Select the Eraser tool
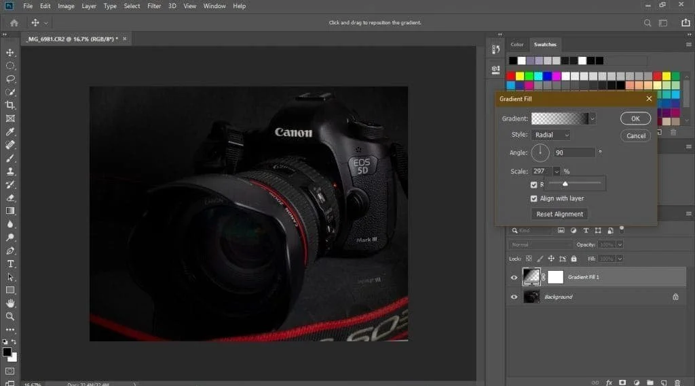Image resolution: width=695 pixels, height=386 pixels. (10, 198)
